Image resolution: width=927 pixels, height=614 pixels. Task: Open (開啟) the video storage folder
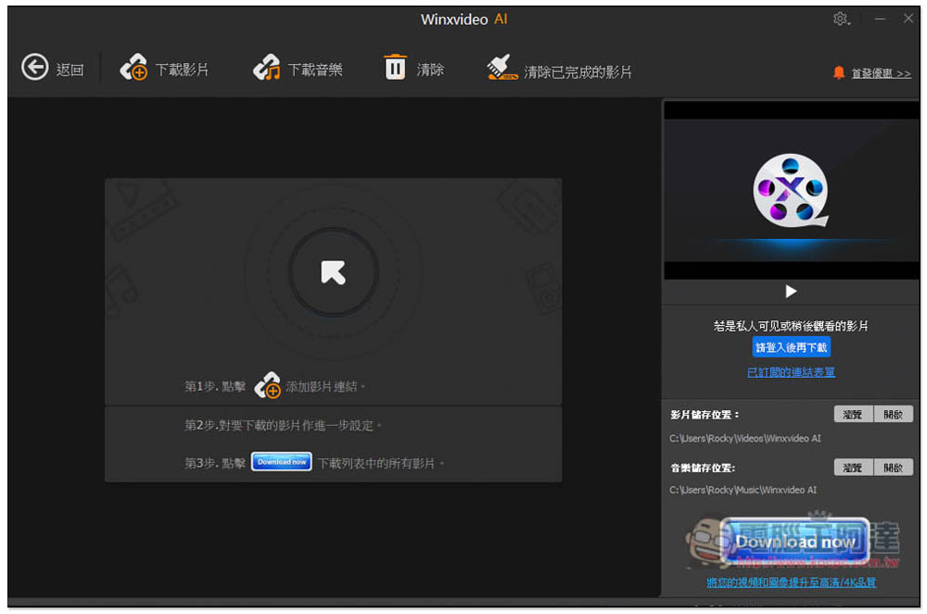(894, 415)
